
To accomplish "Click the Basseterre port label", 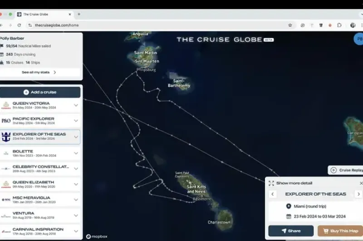I will click(201, 199).
